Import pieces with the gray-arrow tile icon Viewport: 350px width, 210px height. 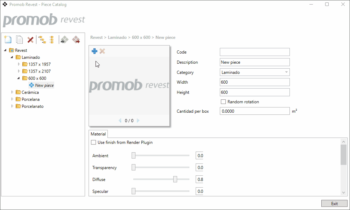[x=64, y=40]
